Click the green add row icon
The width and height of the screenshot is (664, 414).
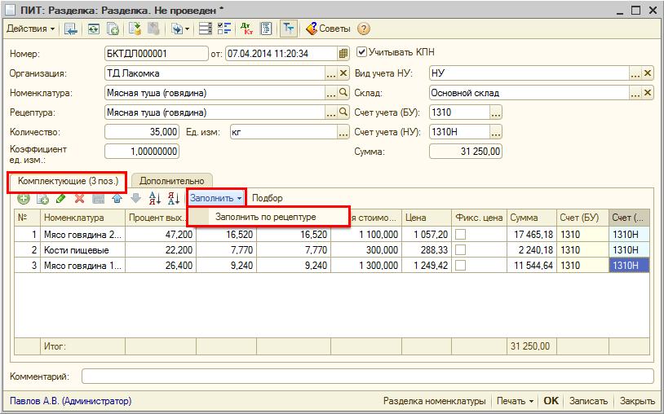pyautogui.click(x=24, y=198)
